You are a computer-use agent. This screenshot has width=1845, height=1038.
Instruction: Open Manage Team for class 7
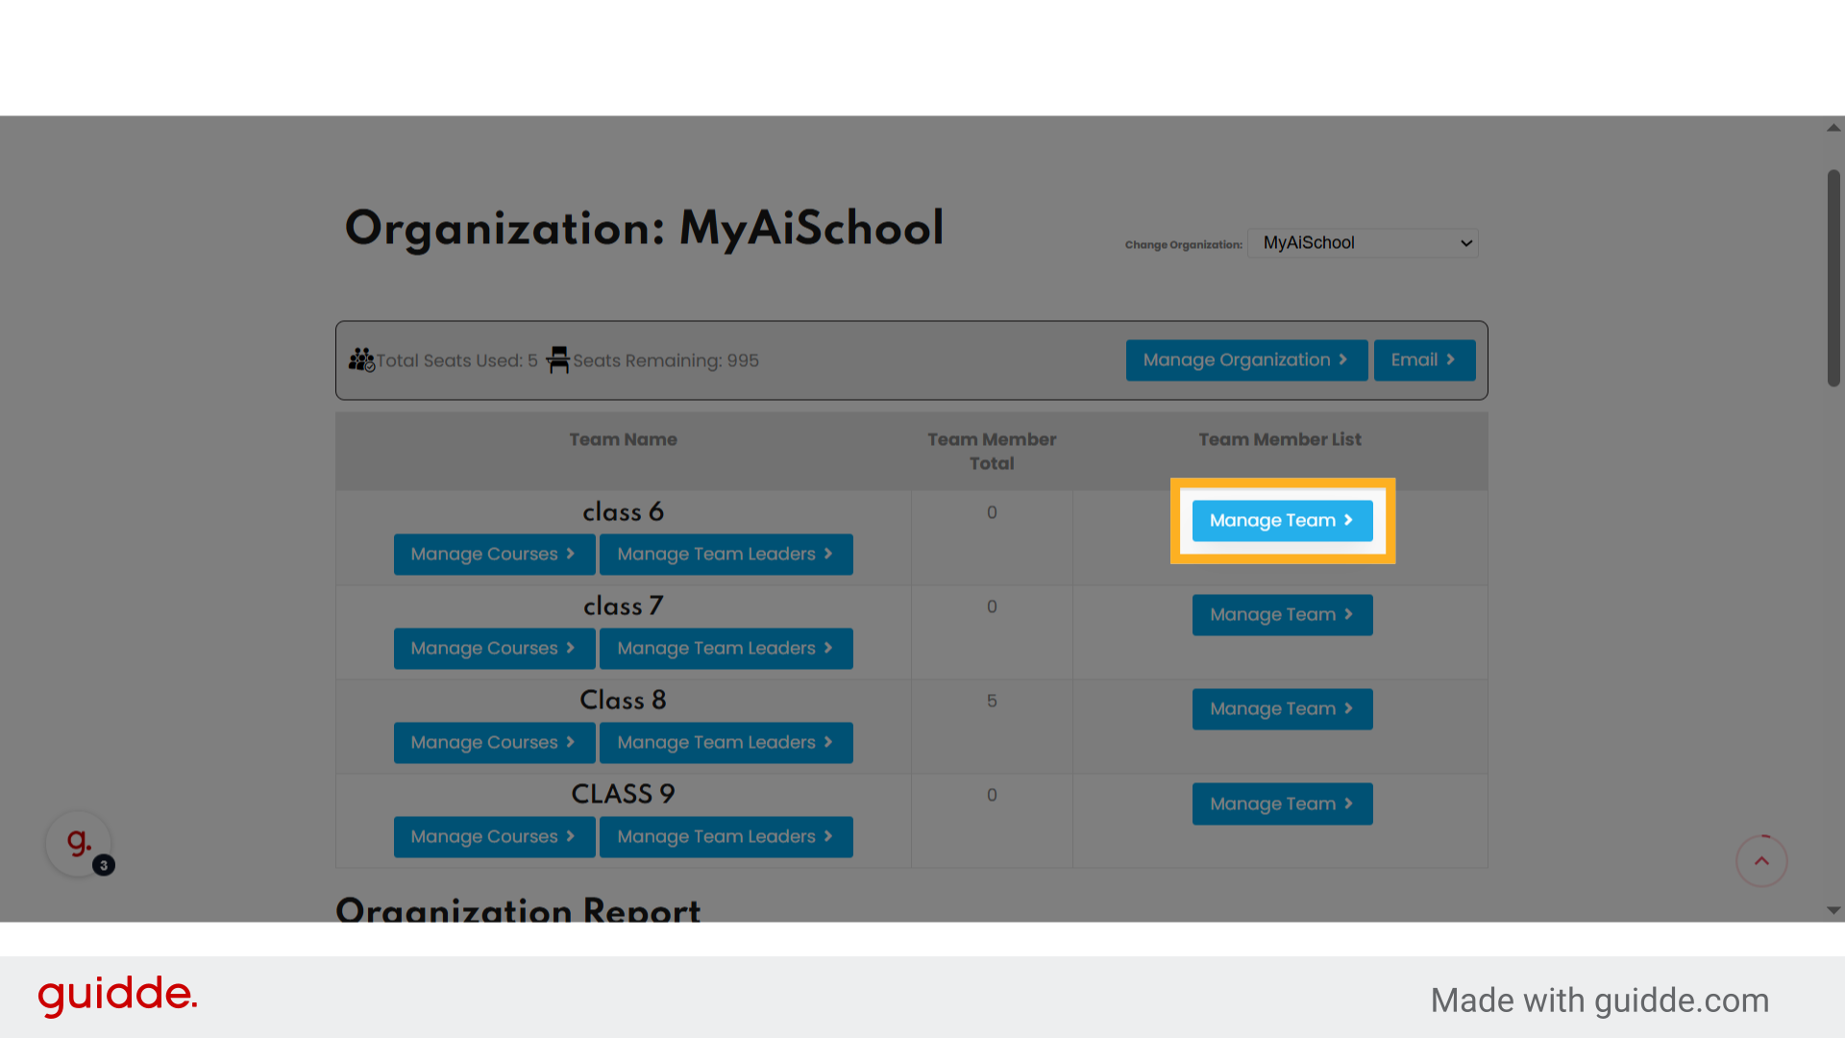[x=1281, y=615]
